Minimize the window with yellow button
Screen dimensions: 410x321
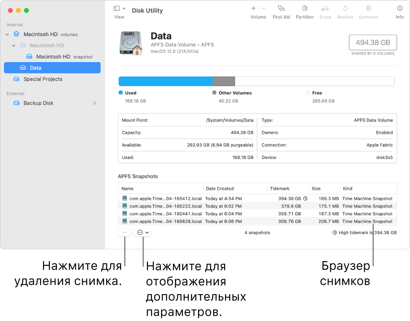[18, 11]
